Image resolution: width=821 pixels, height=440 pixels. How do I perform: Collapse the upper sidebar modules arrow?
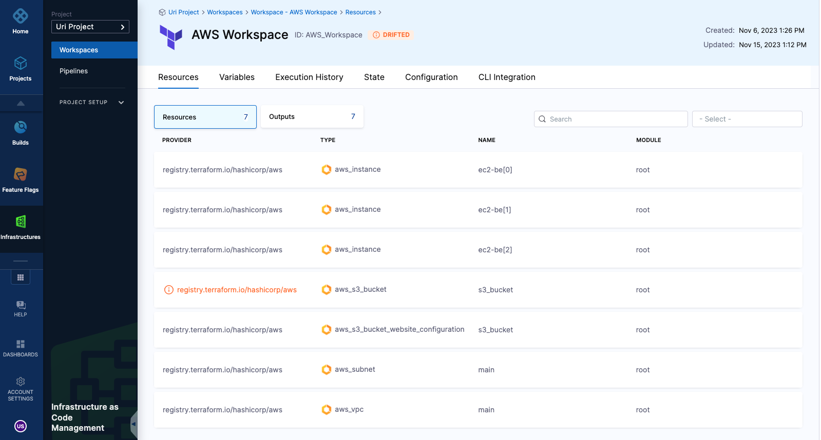point(21,104)
